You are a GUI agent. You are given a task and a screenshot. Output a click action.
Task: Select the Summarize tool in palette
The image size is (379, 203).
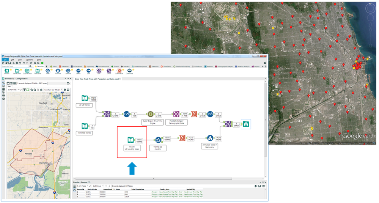coord(119,71)
